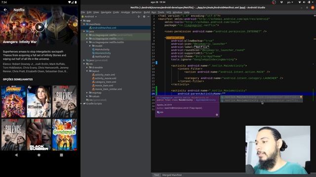Image resolution: width=316 pixels, height=177 pixels.
Task: Click the highlighted application tag on line 9
Action: pos(175,38)
